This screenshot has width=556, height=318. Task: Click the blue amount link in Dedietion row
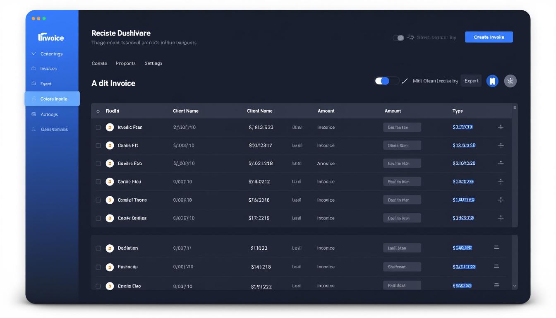[462, 248]
